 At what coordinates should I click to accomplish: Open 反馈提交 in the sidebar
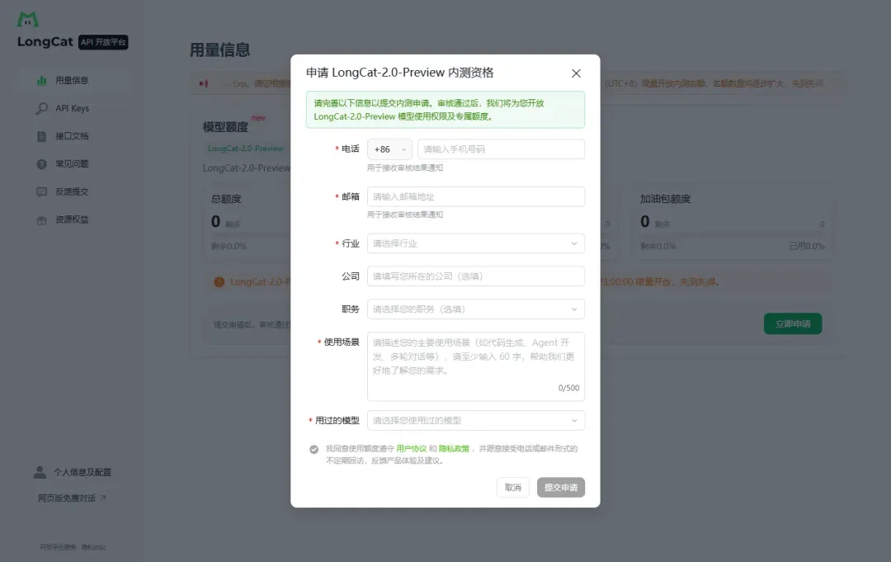72,192
